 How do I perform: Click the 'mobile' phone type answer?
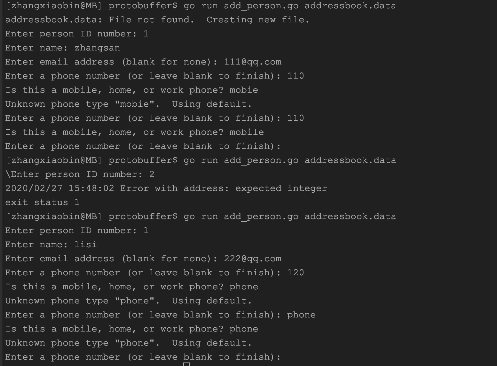[x=247, y=132]
